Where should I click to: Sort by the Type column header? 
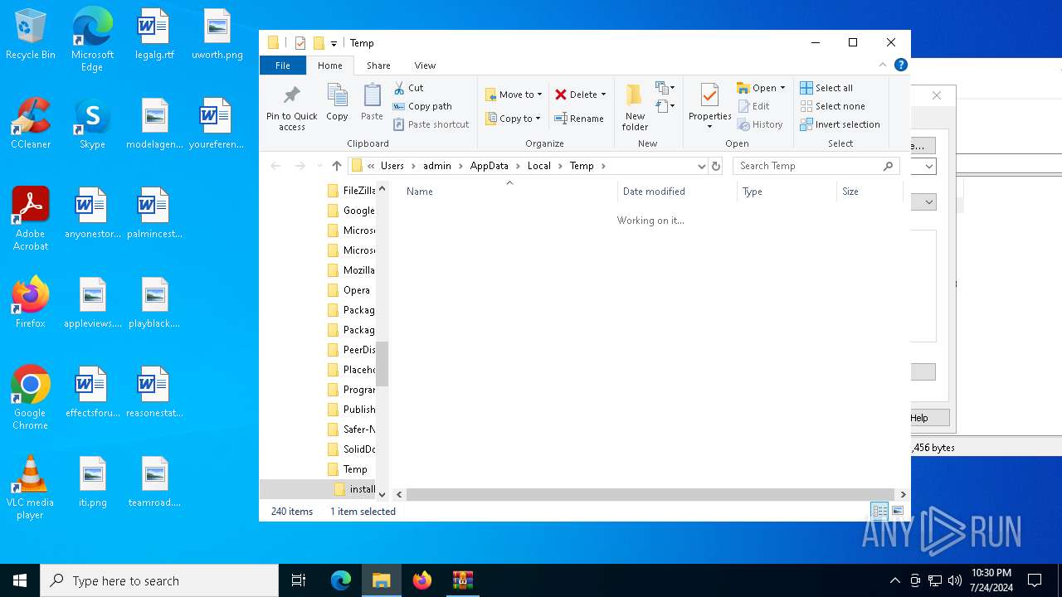pyautogui.click(x=787, y=192)
